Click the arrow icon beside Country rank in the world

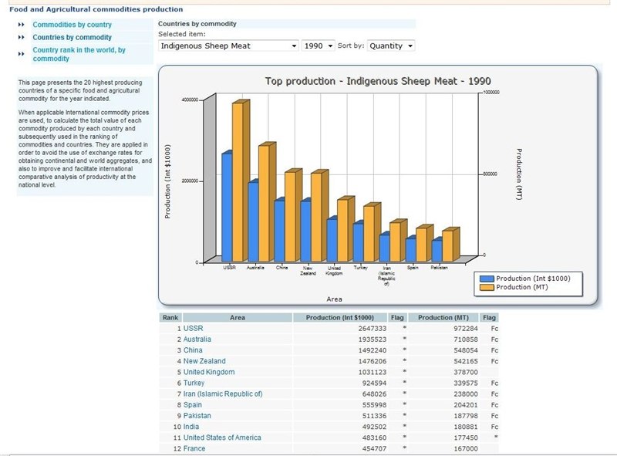pyautogui.click(x=22, y=54)
